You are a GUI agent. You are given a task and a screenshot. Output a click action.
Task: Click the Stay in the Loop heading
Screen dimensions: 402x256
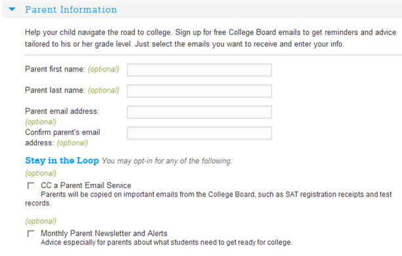[x=62, y=160]
